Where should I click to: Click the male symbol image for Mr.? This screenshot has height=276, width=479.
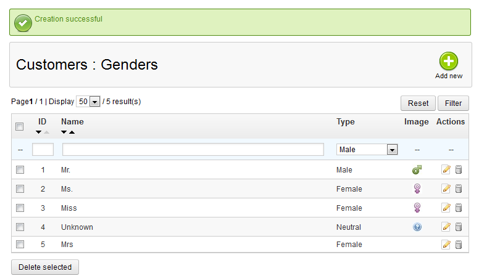point(417,170)
